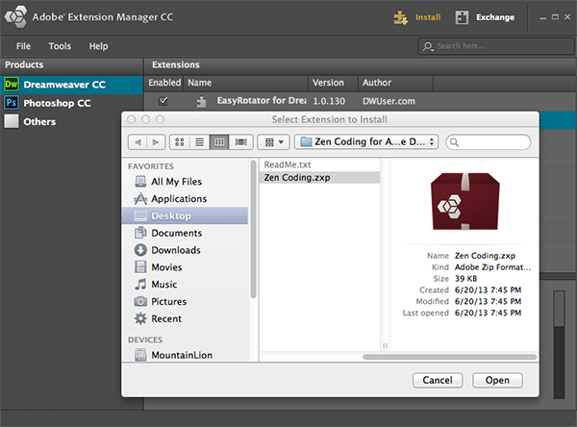Click the Applications sidebar icon

click(x=140, y=199)
